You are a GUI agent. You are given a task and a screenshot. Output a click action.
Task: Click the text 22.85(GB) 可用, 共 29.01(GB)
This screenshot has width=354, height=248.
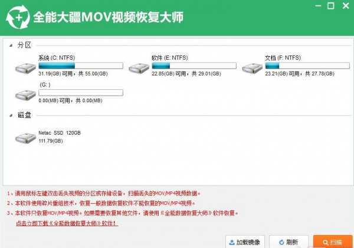coord(186,74)
